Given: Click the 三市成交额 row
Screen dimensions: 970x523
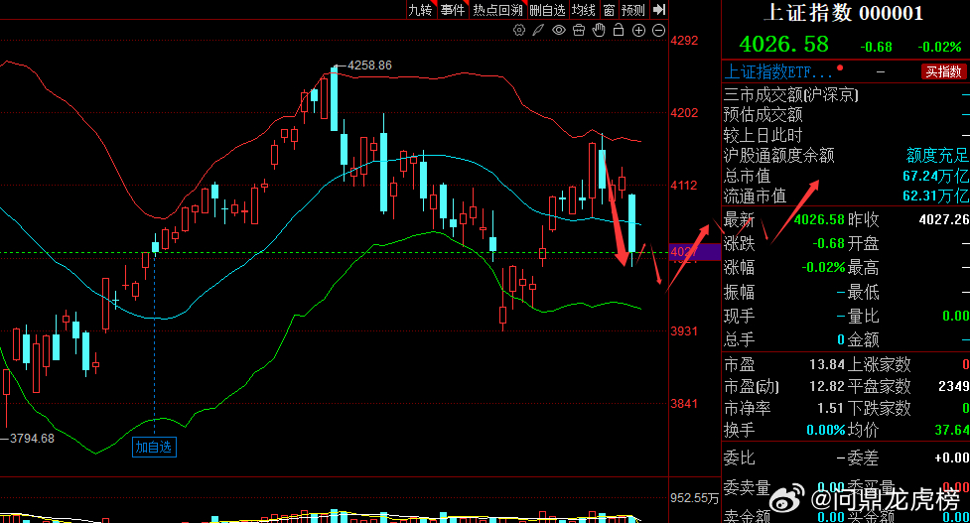Looking at the screenshot, I should 846,94.
